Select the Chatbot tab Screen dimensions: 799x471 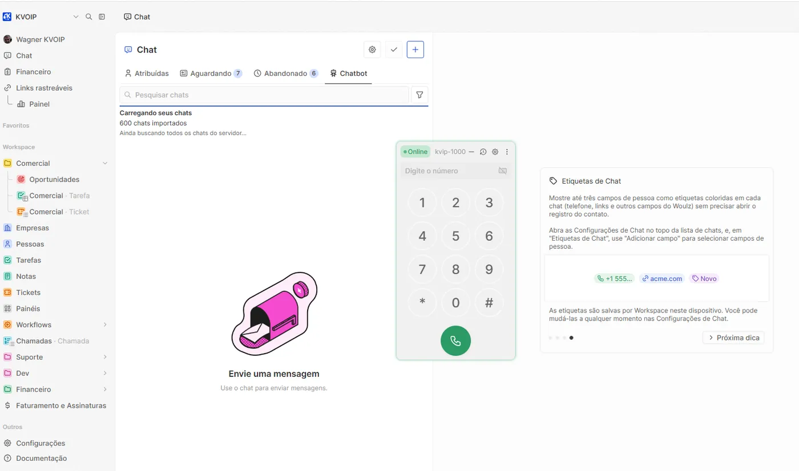pyautogui.click(x=348, y=74)
